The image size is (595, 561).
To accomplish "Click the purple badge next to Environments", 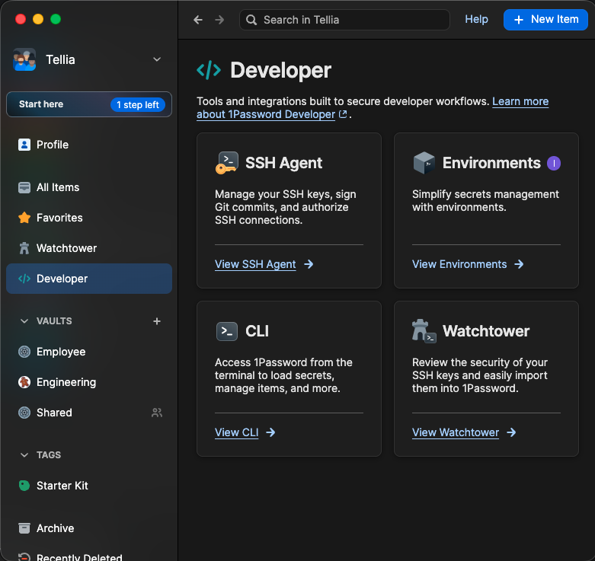I will click(554, 163).
